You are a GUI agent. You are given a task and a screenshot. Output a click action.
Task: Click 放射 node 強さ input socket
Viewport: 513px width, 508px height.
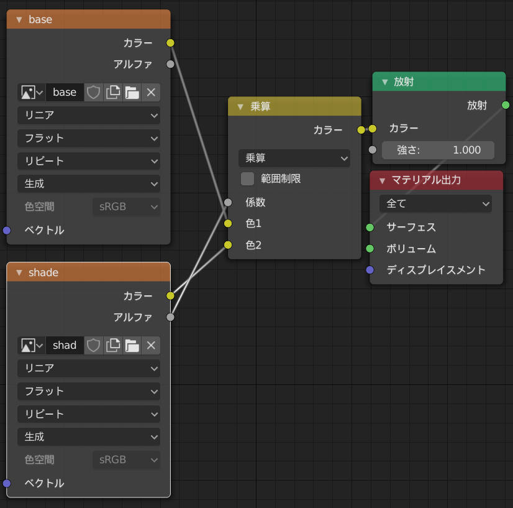372,150
